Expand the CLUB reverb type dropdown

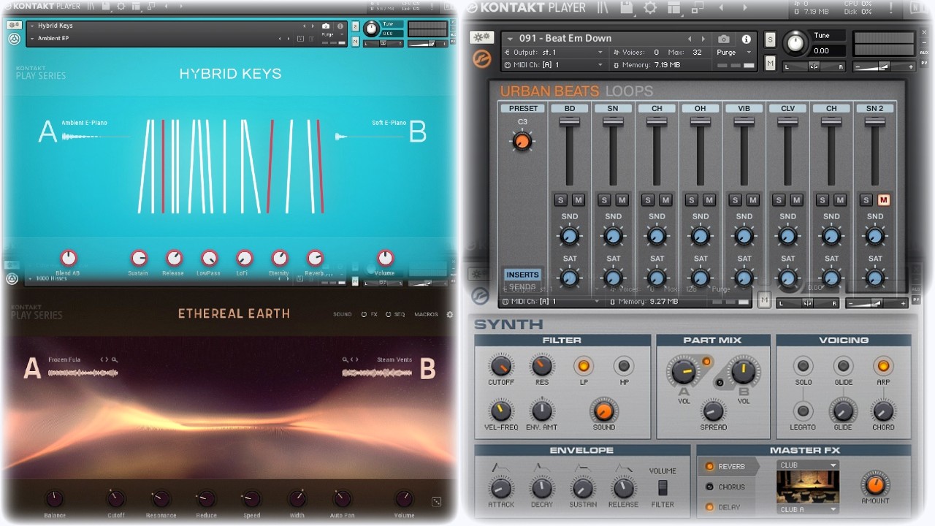[808, 465]
